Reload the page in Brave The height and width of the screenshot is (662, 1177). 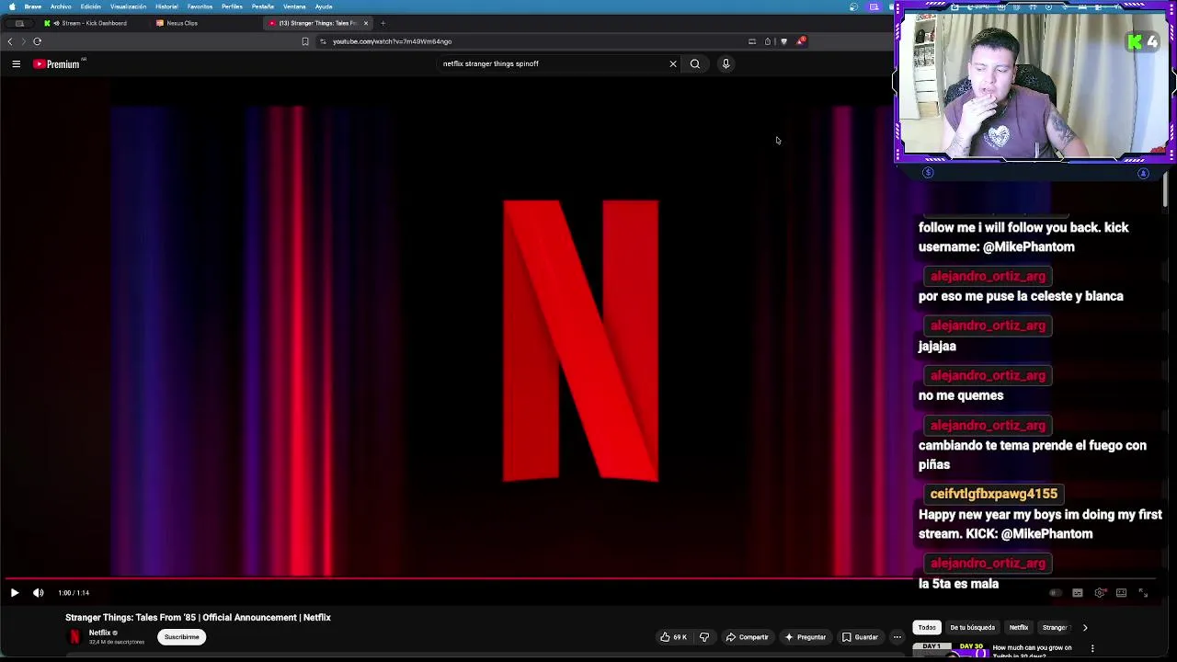point(37,41)
